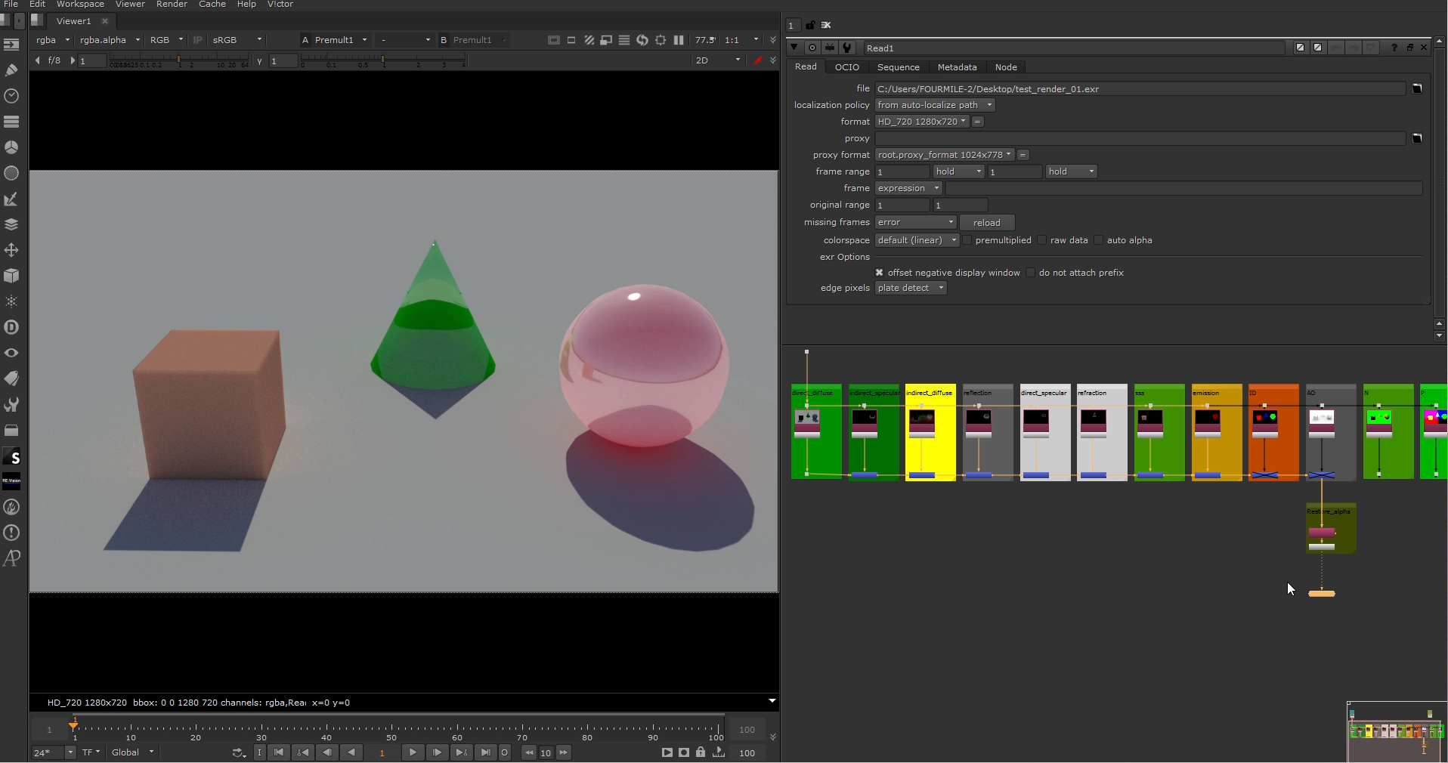This screenshot has width=1448, height=763.
Task: Open the missing frames error dropdown
Action: coord(915,223)
